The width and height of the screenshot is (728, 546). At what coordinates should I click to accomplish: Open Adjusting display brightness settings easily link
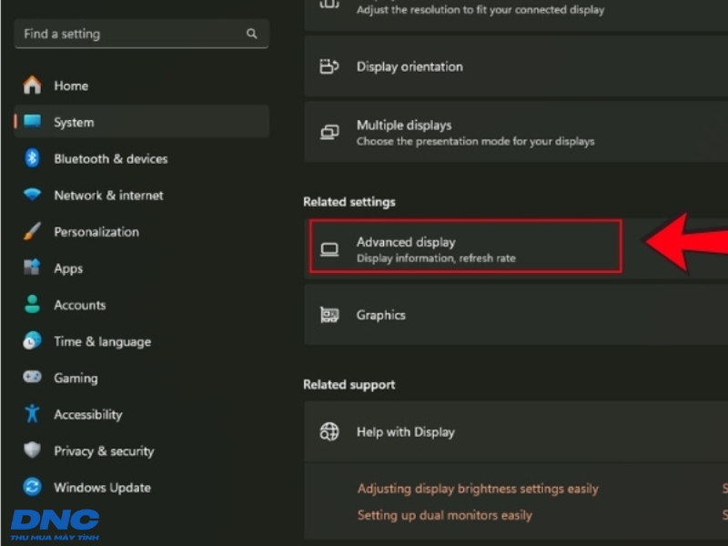(478, 489)
